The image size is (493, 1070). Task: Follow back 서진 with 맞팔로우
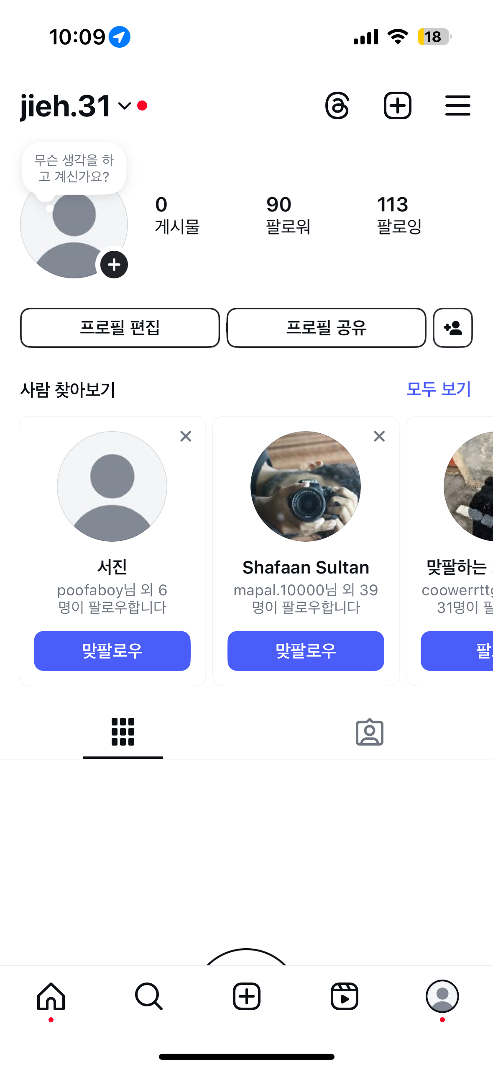click(112, 651)
